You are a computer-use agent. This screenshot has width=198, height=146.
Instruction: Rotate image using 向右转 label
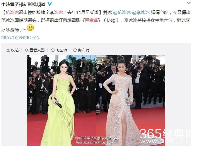pyautogui.click(x=84, y=50)
